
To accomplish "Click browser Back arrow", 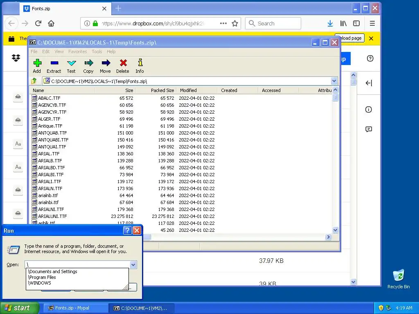I will coord(11,23).
